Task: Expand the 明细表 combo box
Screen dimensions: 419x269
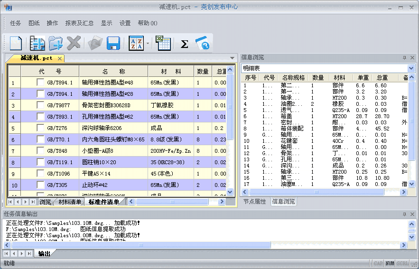Action: coord(411,68)
